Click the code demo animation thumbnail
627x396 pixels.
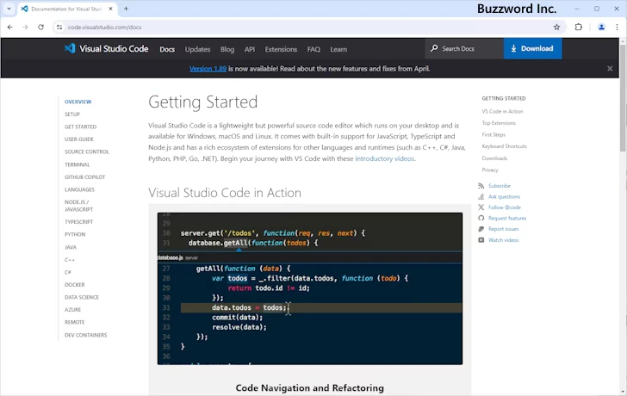point(309,288)
